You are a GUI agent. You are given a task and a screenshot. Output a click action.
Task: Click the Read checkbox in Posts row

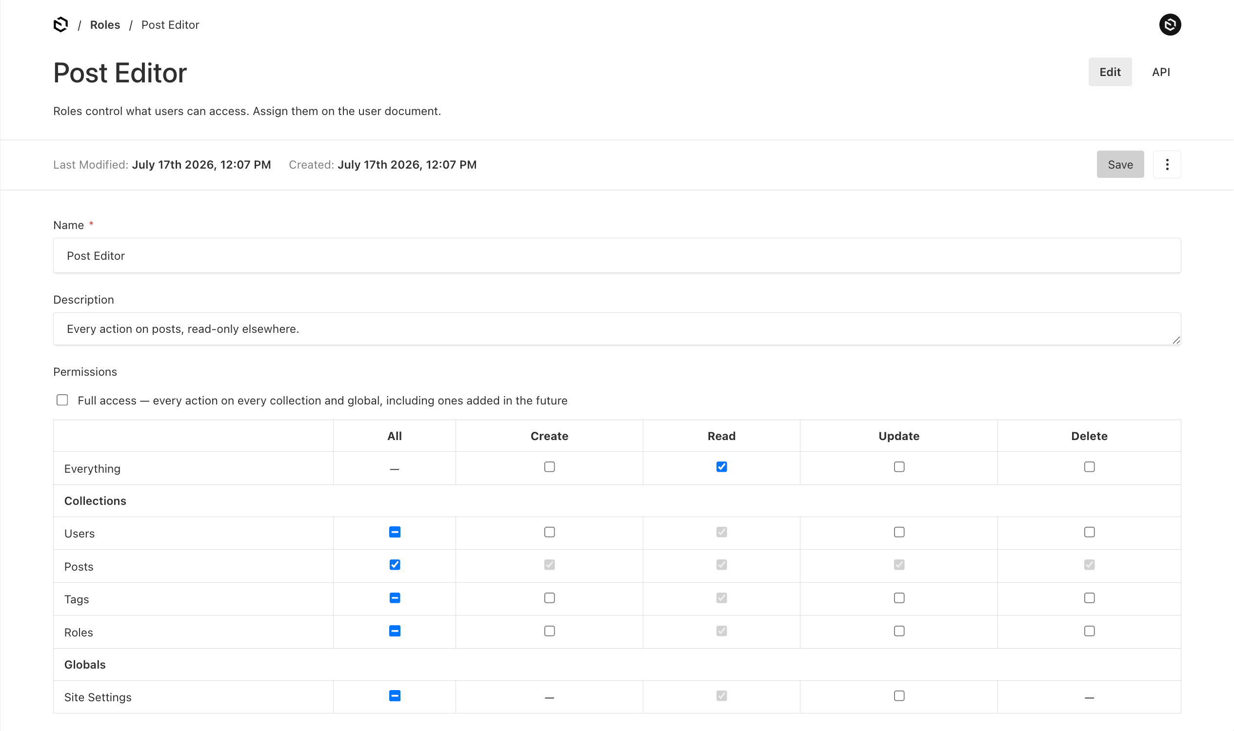721,564
